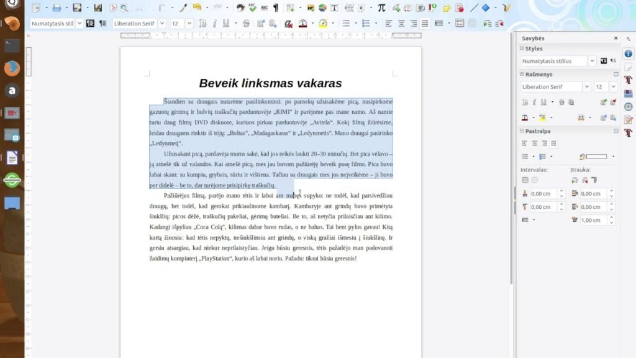The height and width of the screenshot is (358, 636).
Task: Close the Savybės sidebar panel
Action: coord(616,38)
